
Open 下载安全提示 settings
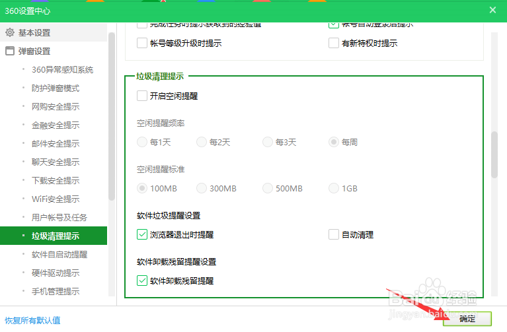pos(56,180)
